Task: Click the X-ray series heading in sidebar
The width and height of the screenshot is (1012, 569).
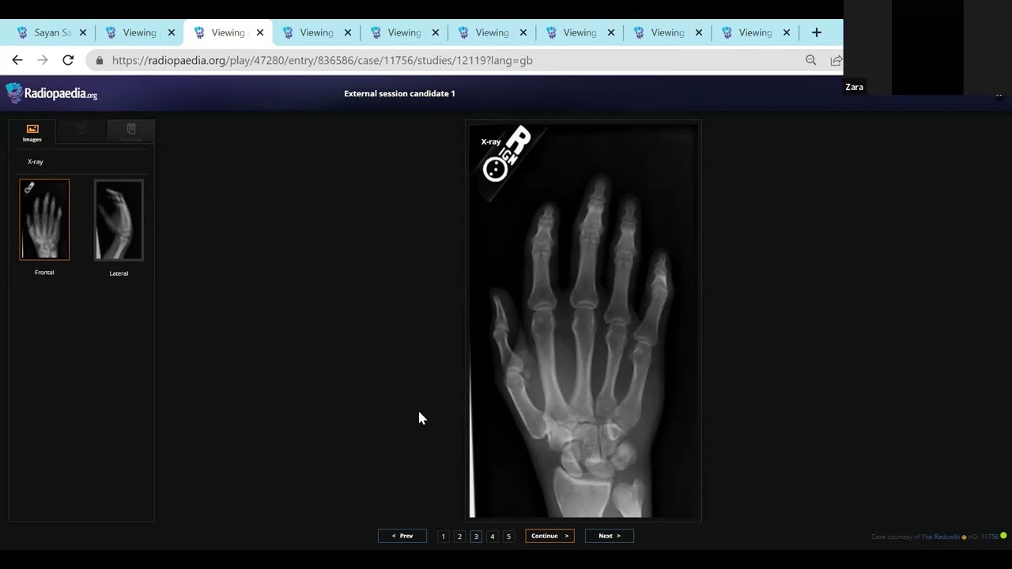Action: coord(36,161)
